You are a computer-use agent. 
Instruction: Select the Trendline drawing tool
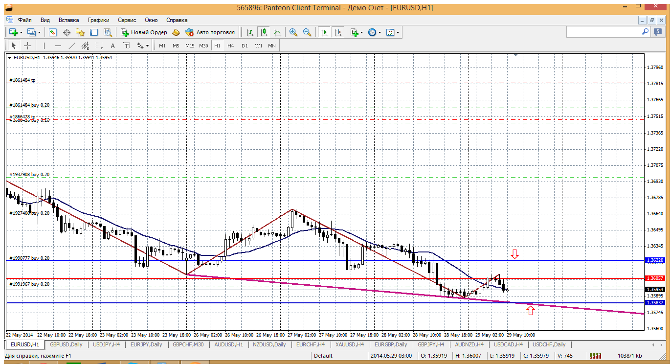(72, 45)
